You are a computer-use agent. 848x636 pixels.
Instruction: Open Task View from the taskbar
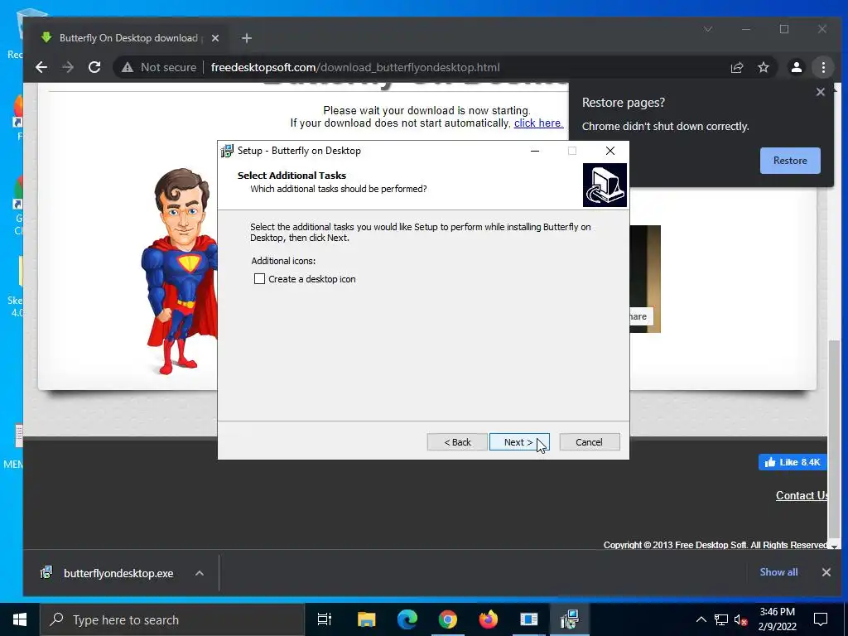(325, 619)
